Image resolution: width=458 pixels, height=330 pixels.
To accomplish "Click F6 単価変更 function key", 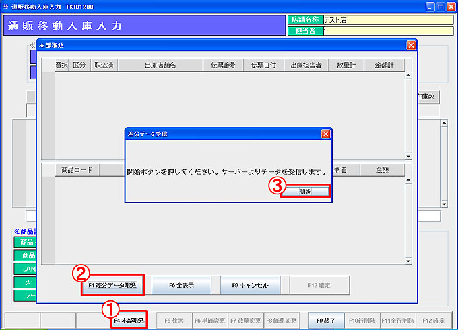I will (x=209, y=321).
